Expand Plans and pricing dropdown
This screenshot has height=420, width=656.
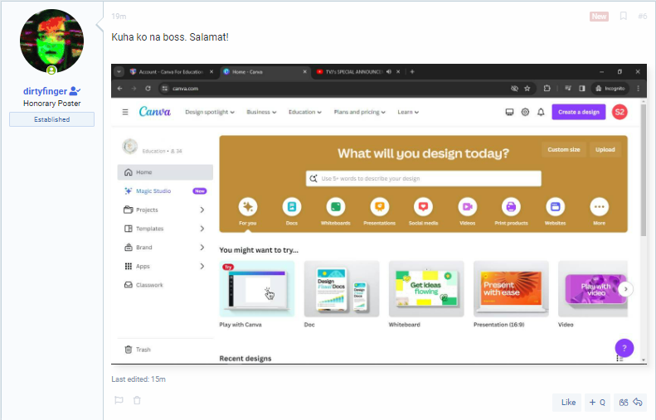[359, 112]
